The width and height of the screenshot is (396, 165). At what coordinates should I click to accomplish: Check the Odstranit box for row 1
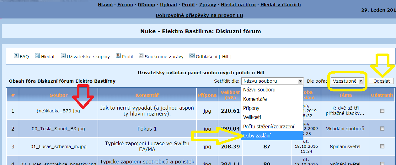382,111
